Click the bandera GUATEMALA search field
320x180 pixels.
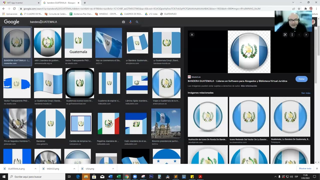point(74,22)
